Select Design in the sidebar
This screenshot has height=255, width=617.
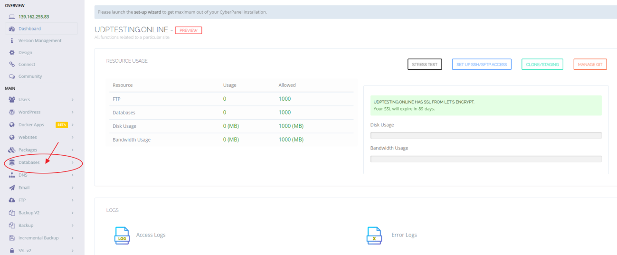(x=41, y=52)
